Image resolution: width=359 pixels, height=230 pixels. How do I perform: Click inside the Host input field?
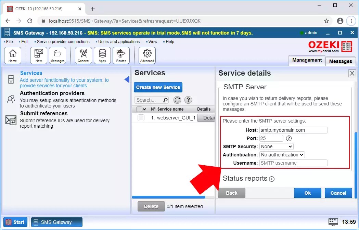pyautogui.click(x=293, y=130)
